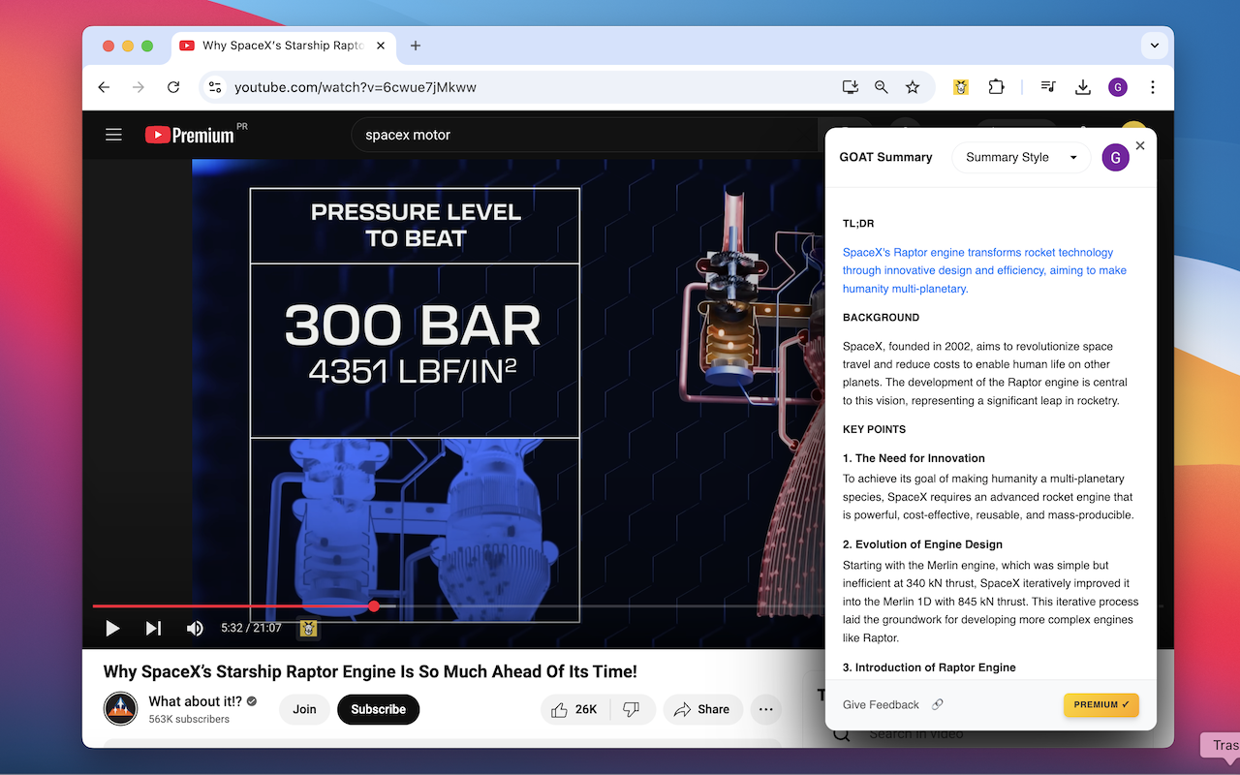Open the Extensions puzzle icon
Screen dimensions: 1240x775
[x=996, y=87]
